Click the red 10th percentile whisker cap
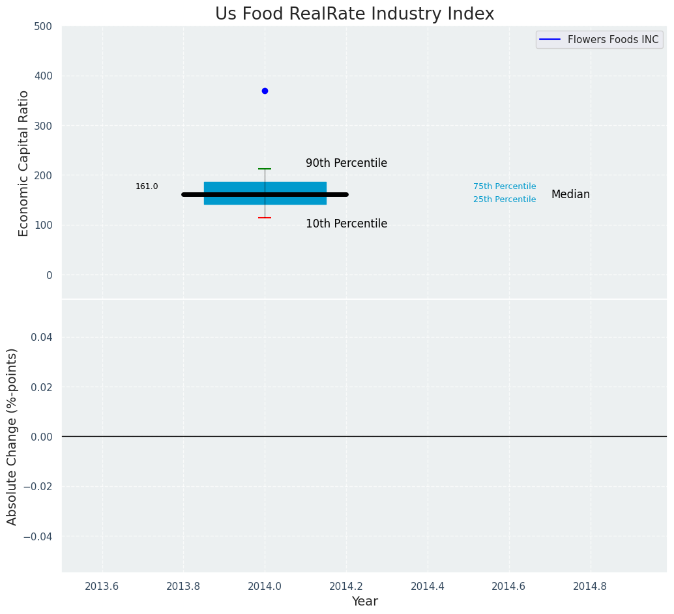The height and width of the screenshot is (614, 674). [265, 218]
